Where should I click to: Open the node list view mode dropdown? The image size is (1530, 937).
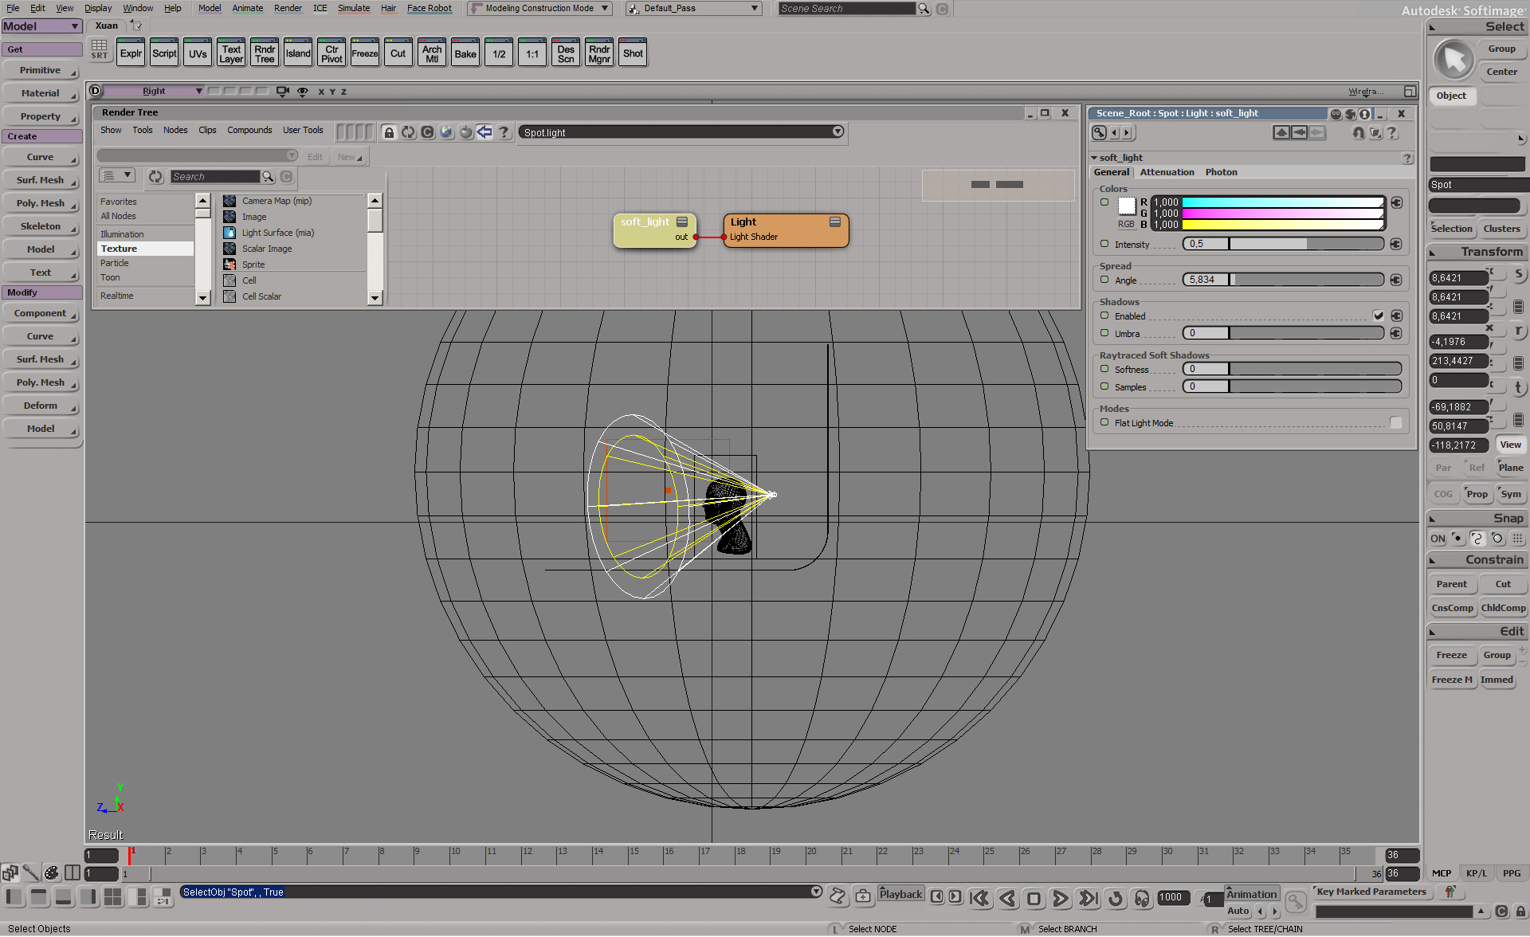click(x=117, y=175)
